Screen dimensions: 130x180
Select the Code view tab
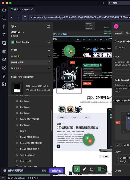pyautogui.click(x=126, y=145)
